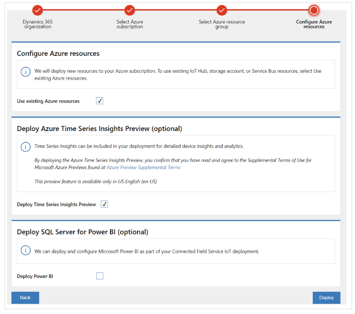The width and height of the screenshot is (355, 314).
Task: Click 'Deploy Time Series Insights Preview' field label
Action: (x=56, y=204)
